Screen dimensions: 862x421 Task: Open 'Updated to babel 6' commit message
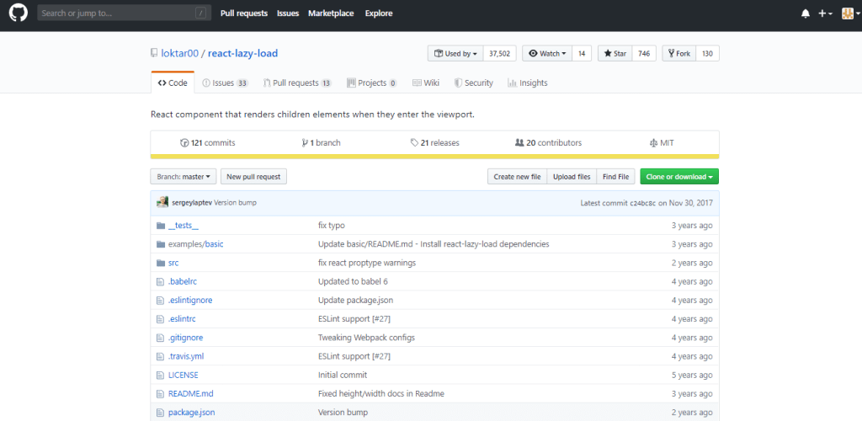tap(353, 281)
